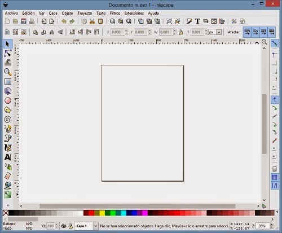Select the Paint bucket tool
Screen dimensions: 282x233
(8, 186)
